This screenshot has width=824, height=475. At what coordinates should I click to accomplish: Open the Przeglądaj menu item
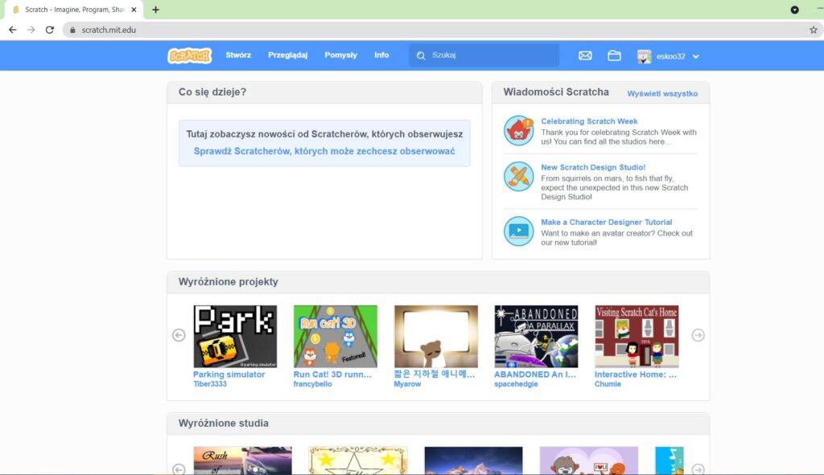click(287, 55)
